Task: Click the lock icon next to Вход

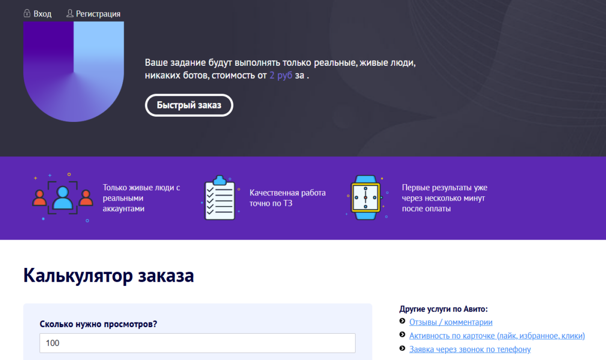Action: tap(27, 13)
